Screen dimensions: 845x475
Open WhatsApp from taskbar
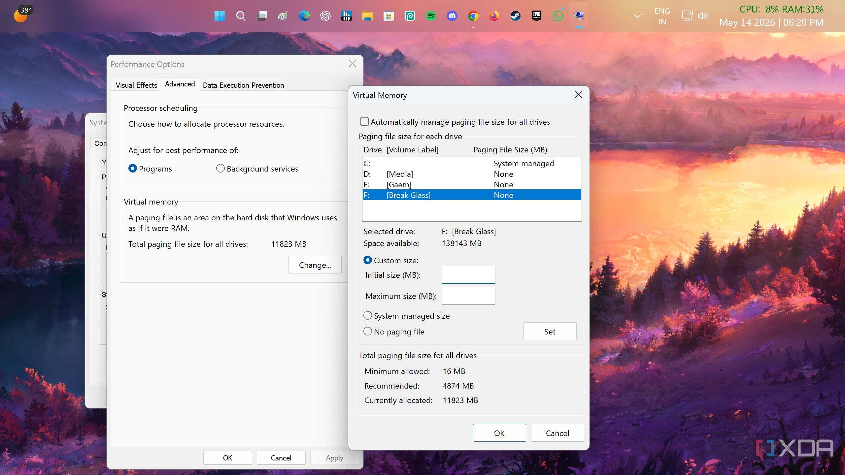[x=558, y=16]
